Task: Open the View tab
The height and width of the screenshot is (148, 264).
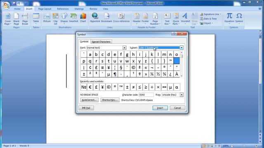Action: [x=106, y=9]
